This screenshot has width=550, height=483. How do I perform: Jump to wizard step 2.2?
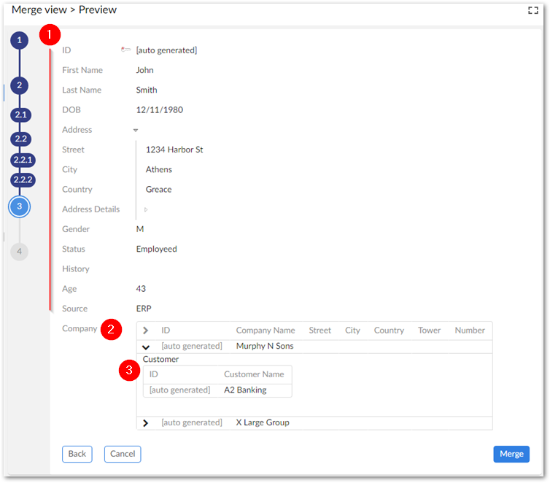click(20, 139)
